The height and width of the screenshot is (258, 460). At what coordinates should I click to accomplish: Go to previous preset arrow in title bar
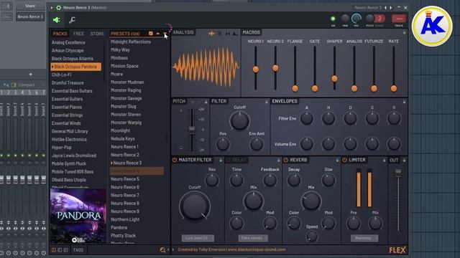coord(385,8)
